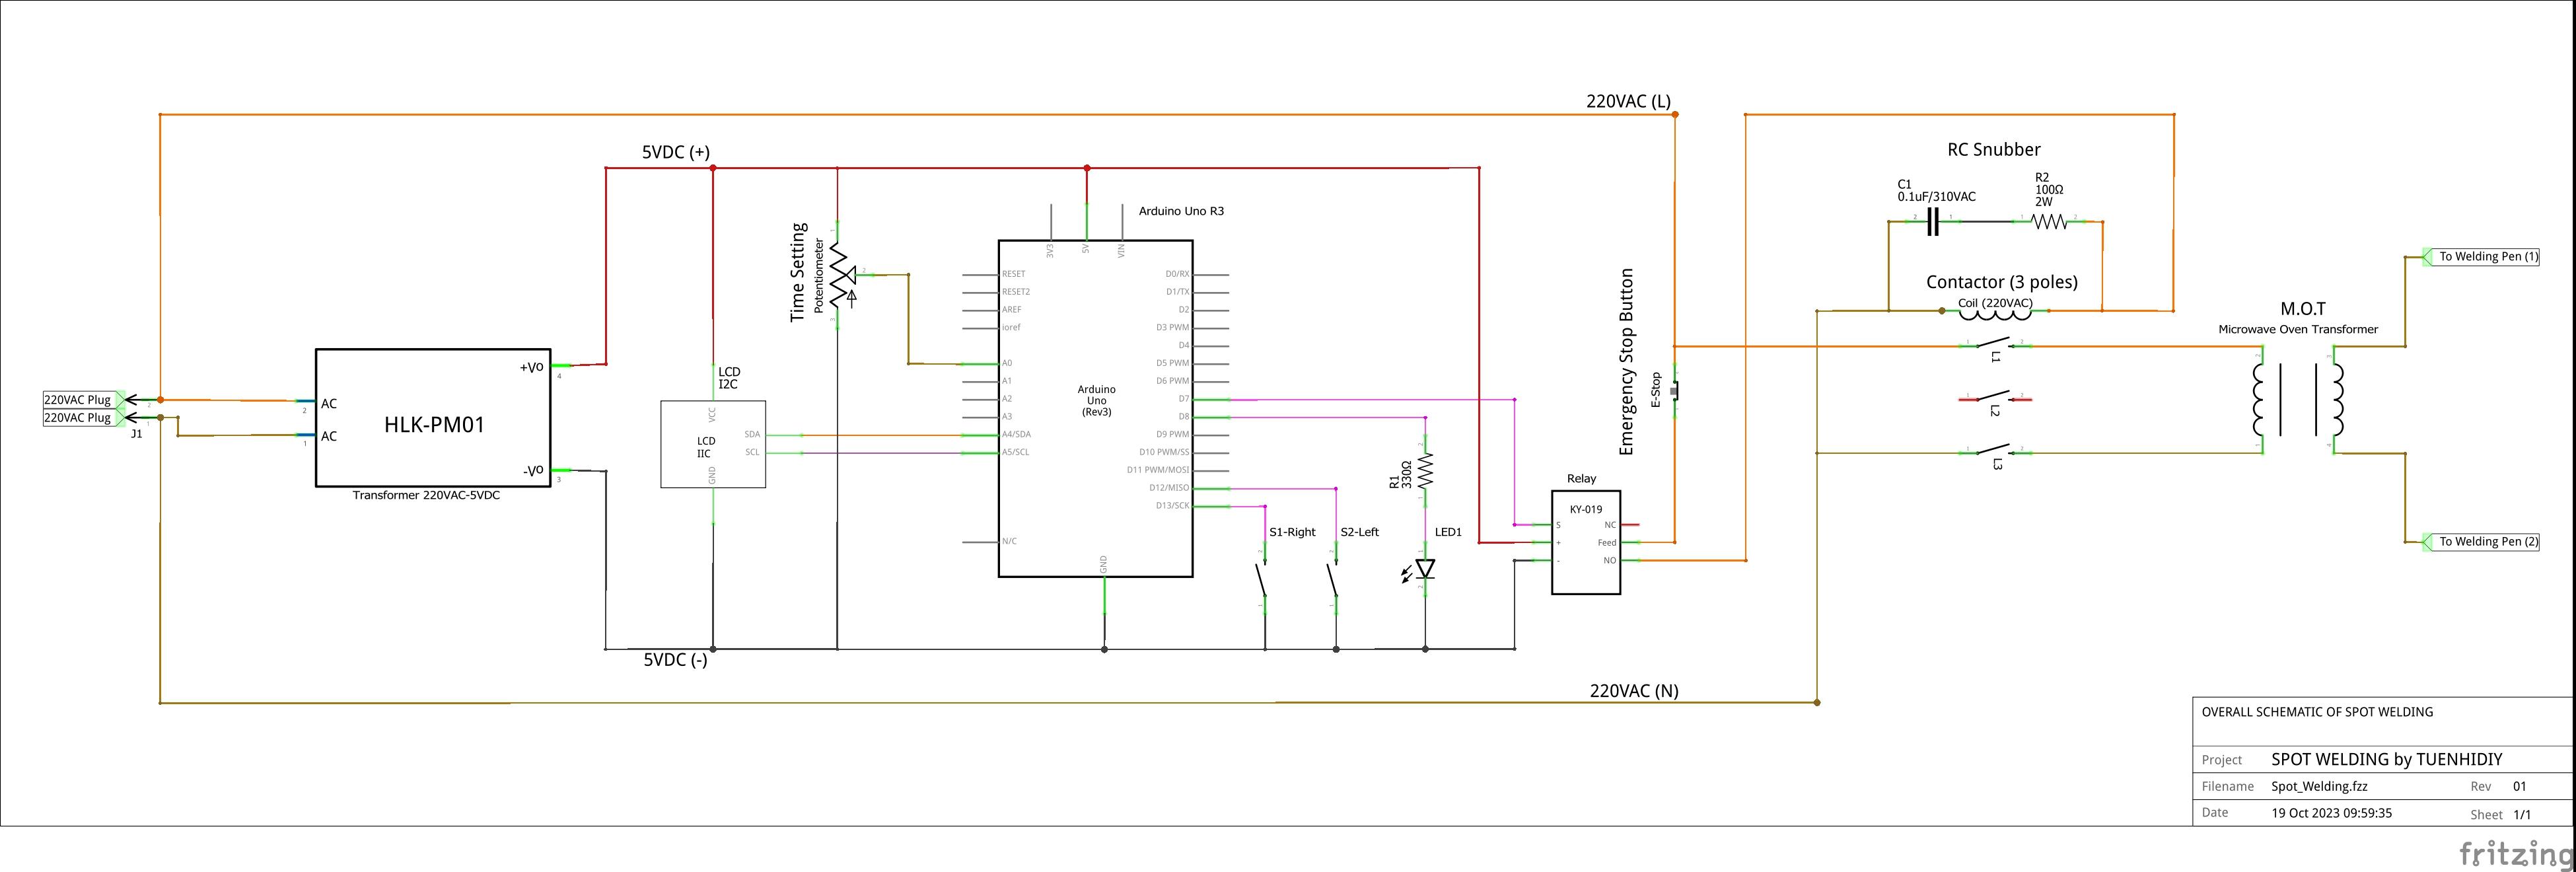Click the Microwave Oven Transformer caption

point(2298,329)
